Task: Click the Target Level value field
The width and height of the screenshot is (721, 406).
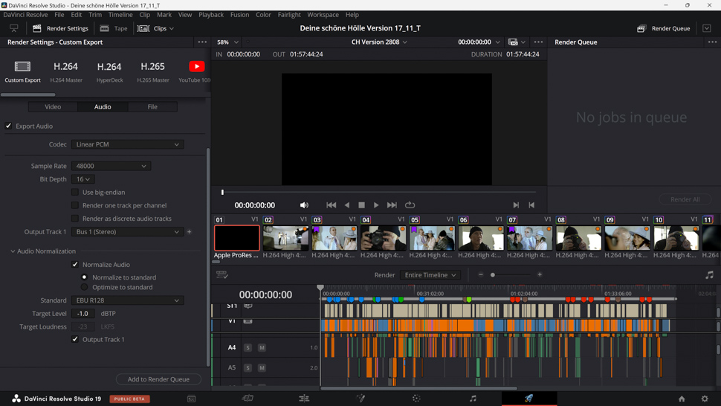Action: 83,314
